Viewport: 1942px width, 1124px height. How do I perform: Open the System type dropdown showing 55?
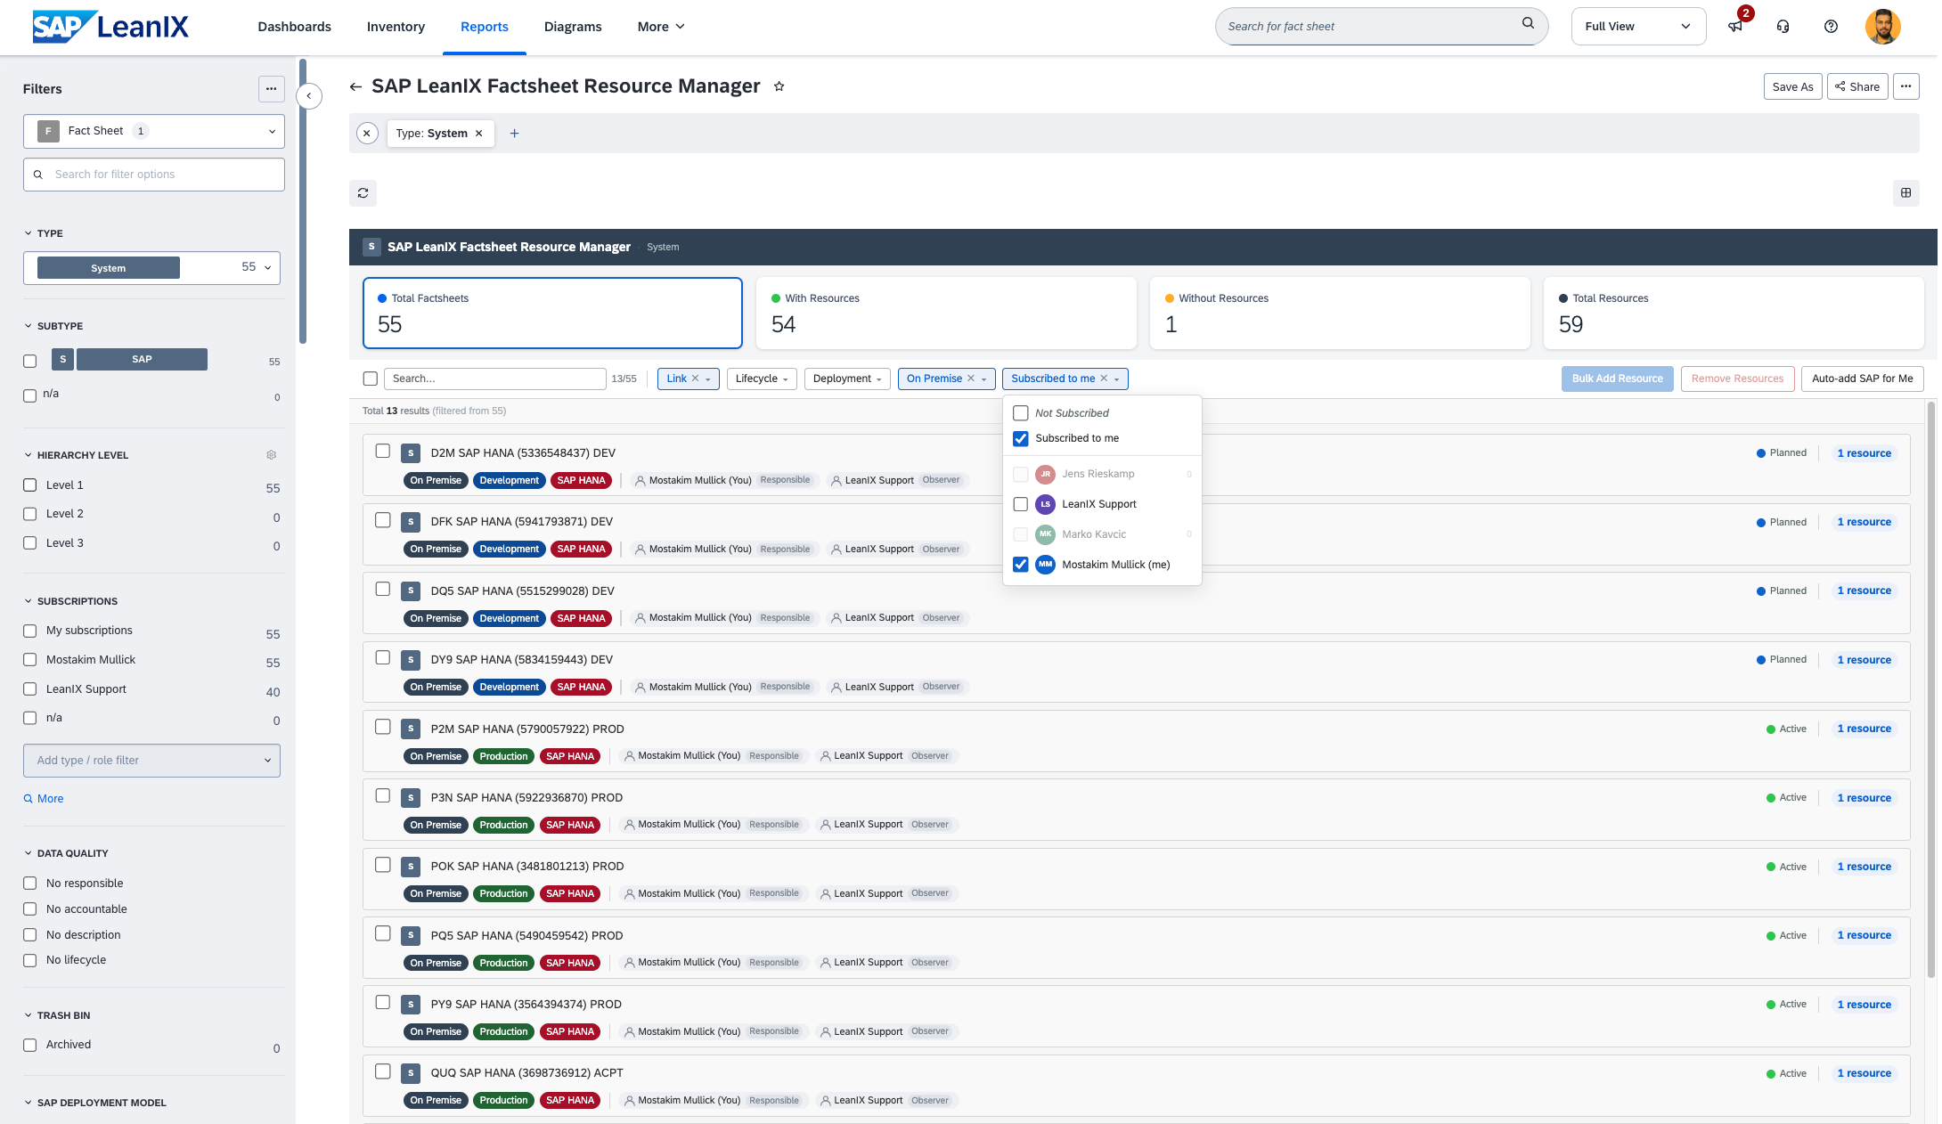pyautogui.click(x=151, y=268)
